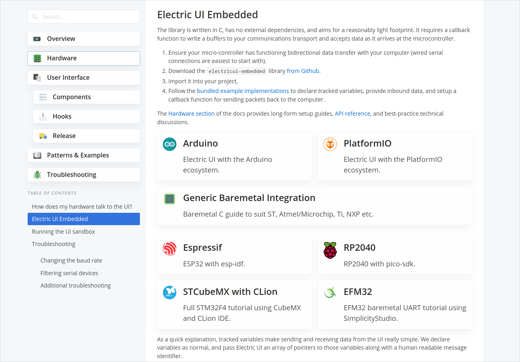
Task: Open Generic Baremetal Integration card title
Action: (249, 198)
